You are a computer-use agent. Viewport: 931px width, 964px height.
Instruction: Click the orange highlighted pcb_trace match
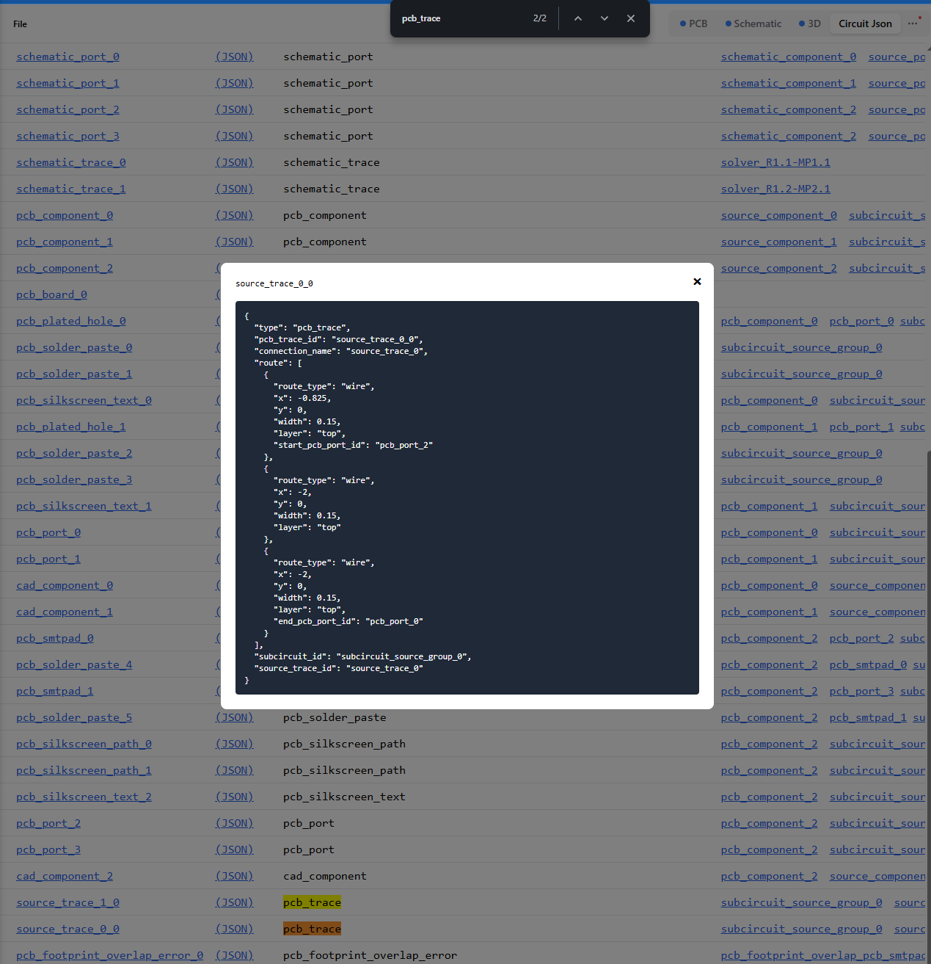tap(312, 929)
